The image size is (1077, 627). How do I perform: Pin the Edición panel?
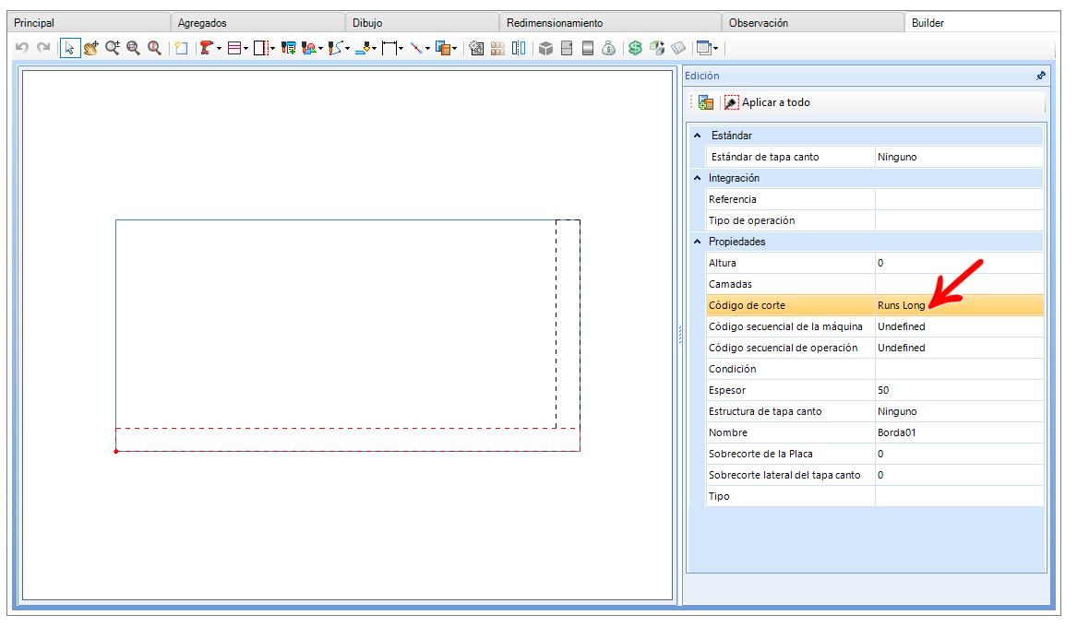(1041, 76)
